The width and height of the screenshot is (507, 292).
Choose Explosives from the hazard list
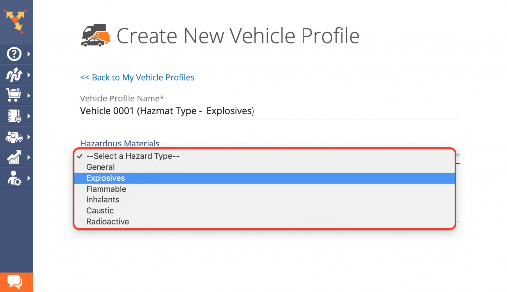[105, 178]
